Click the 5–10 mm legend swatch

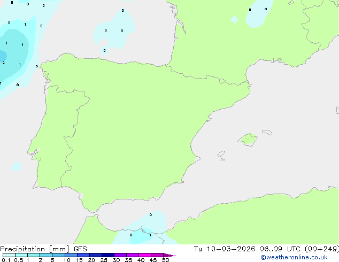[58, 255]
